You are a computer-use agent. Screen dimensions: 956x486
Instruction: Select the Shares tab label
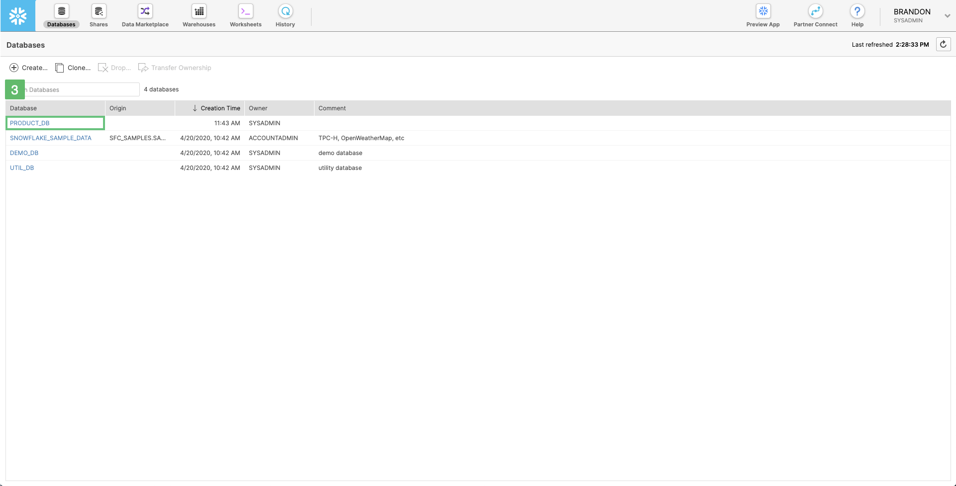point(99,24)
